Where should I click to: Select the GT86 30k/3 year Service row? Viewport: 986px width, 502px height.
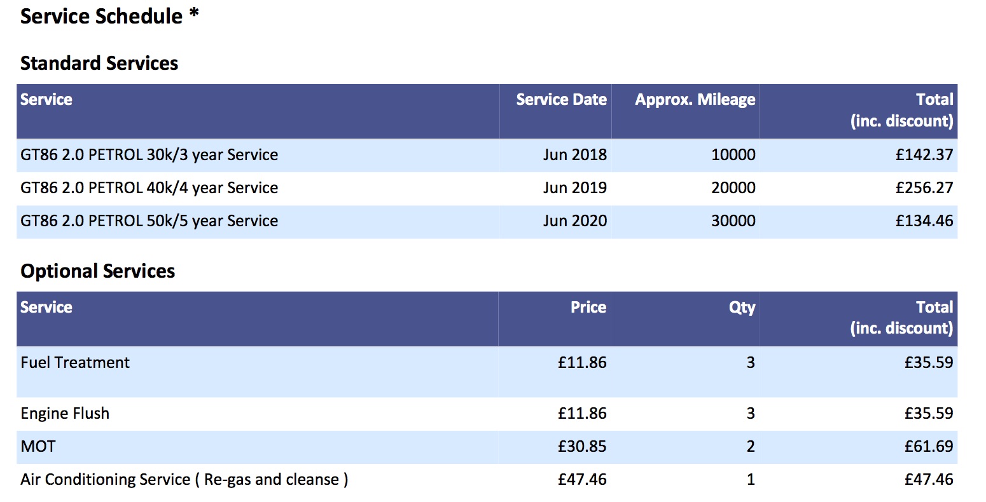pyautogui.click(x=487, y=155)
